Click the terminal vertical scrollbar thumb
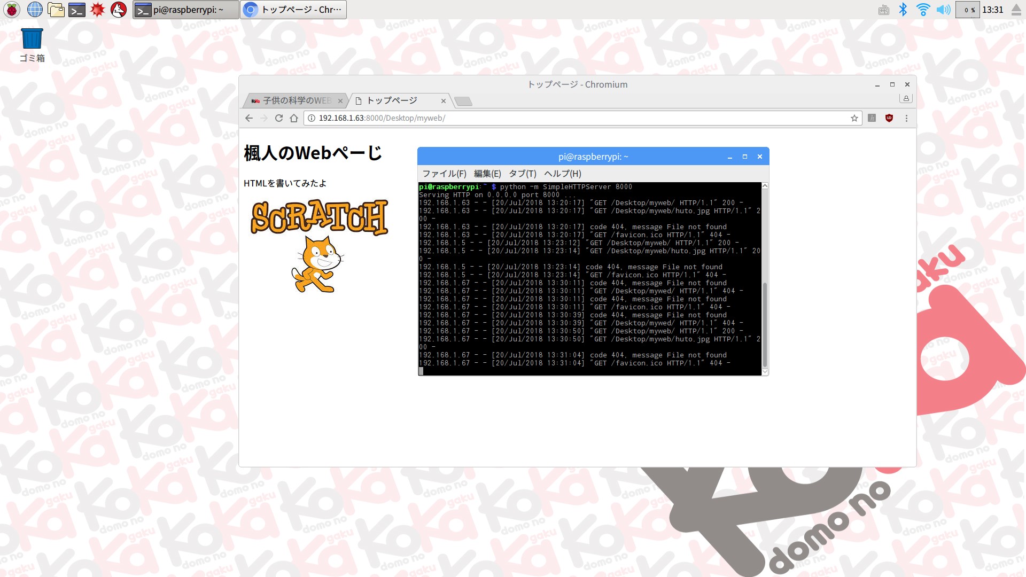The width and height of the screenshot is (1026, 577). [765, 325]
